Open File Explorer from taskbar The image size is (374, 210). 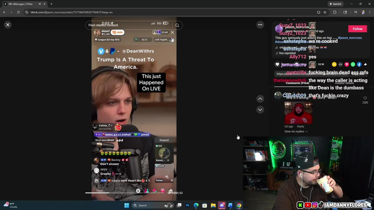213,205
